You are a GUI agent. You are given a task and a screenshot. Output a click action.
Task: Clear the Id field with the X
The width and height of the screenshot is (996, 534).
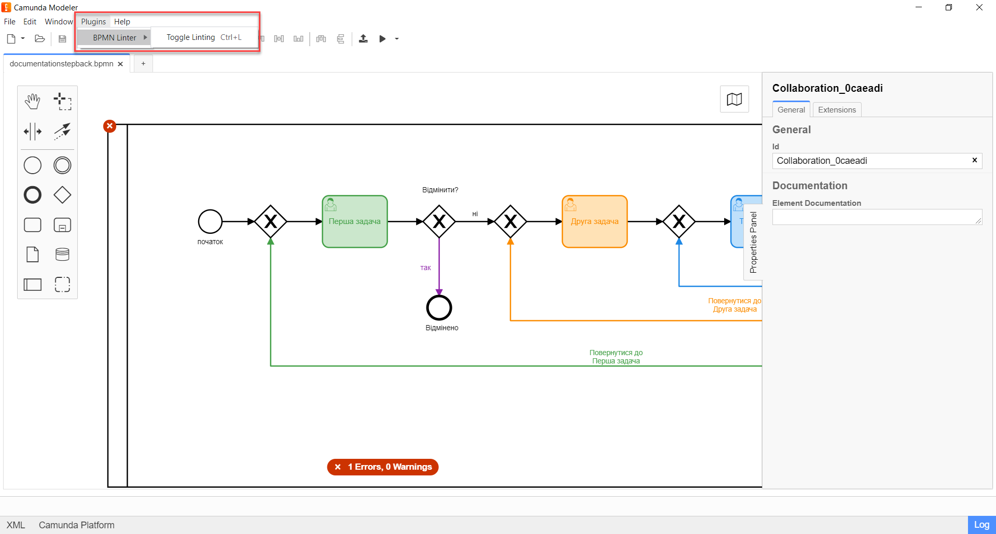tap(974, 160)
